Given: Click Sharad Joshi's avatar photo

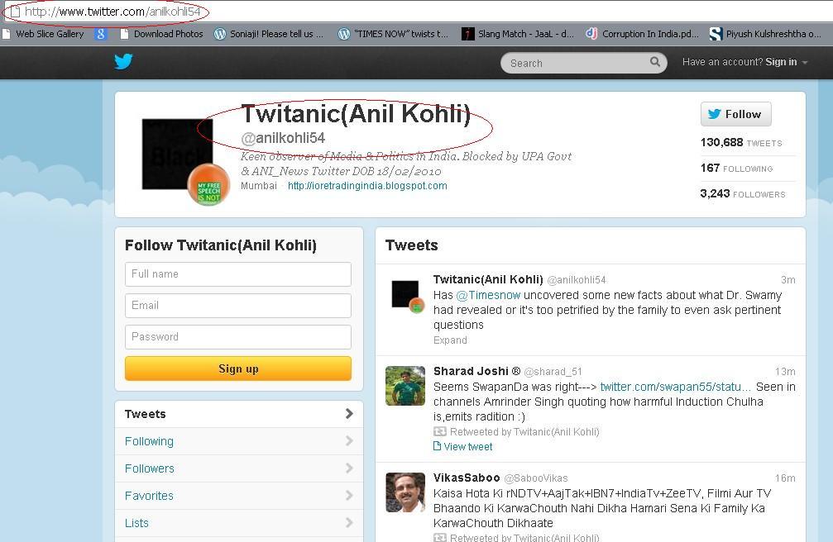Looking at the screenshot, I should (x=405, y=386).
